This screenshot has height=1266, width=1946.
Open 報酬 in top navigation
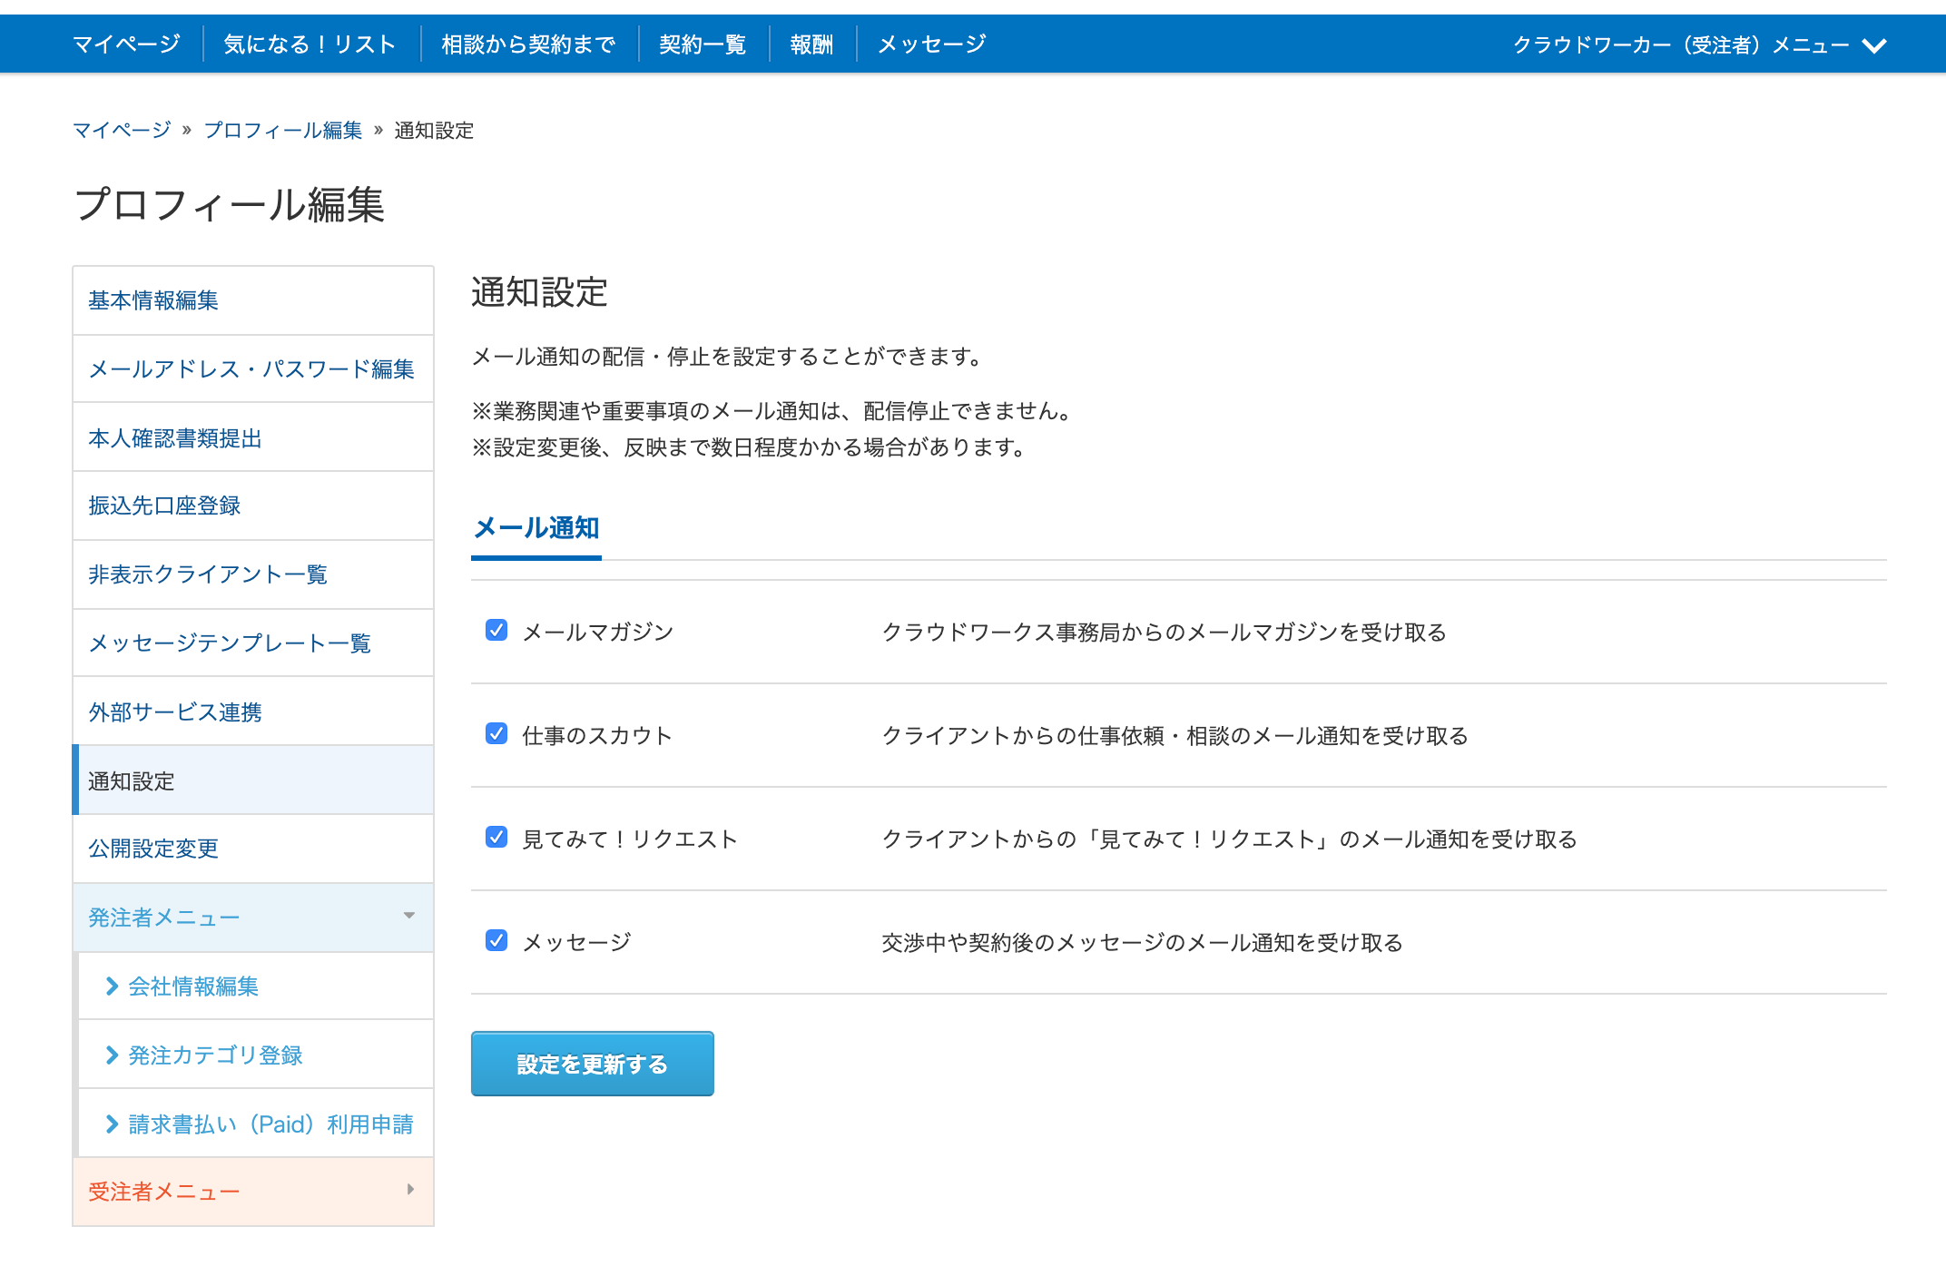pos(811,44)
